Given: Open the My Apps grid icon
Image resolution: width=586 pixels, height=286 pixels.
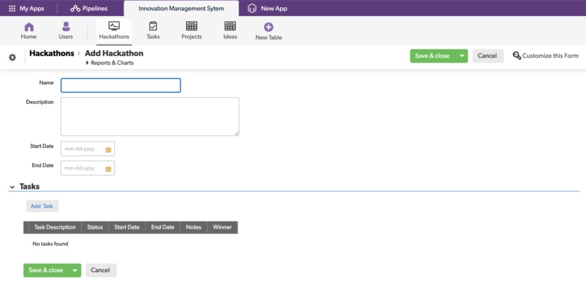Looking at the screenshot, I should tap(12, 8).
